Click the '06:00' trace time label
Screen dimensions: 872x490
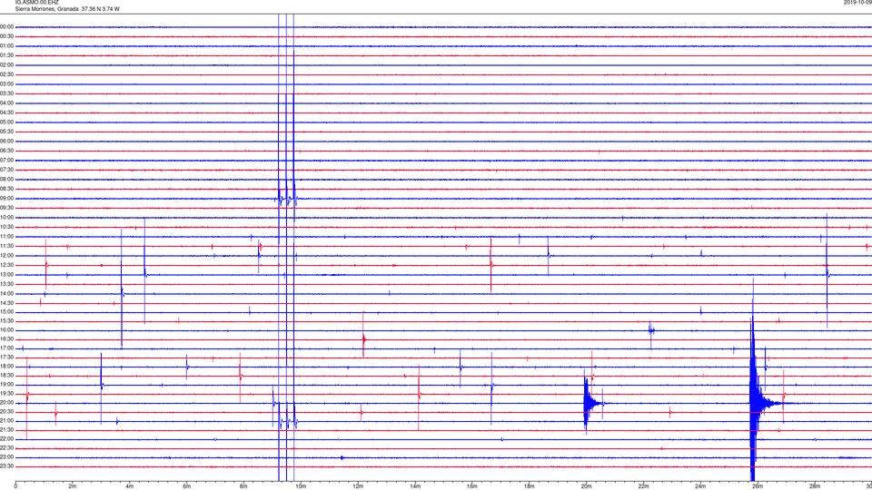[x=6, y=142]
